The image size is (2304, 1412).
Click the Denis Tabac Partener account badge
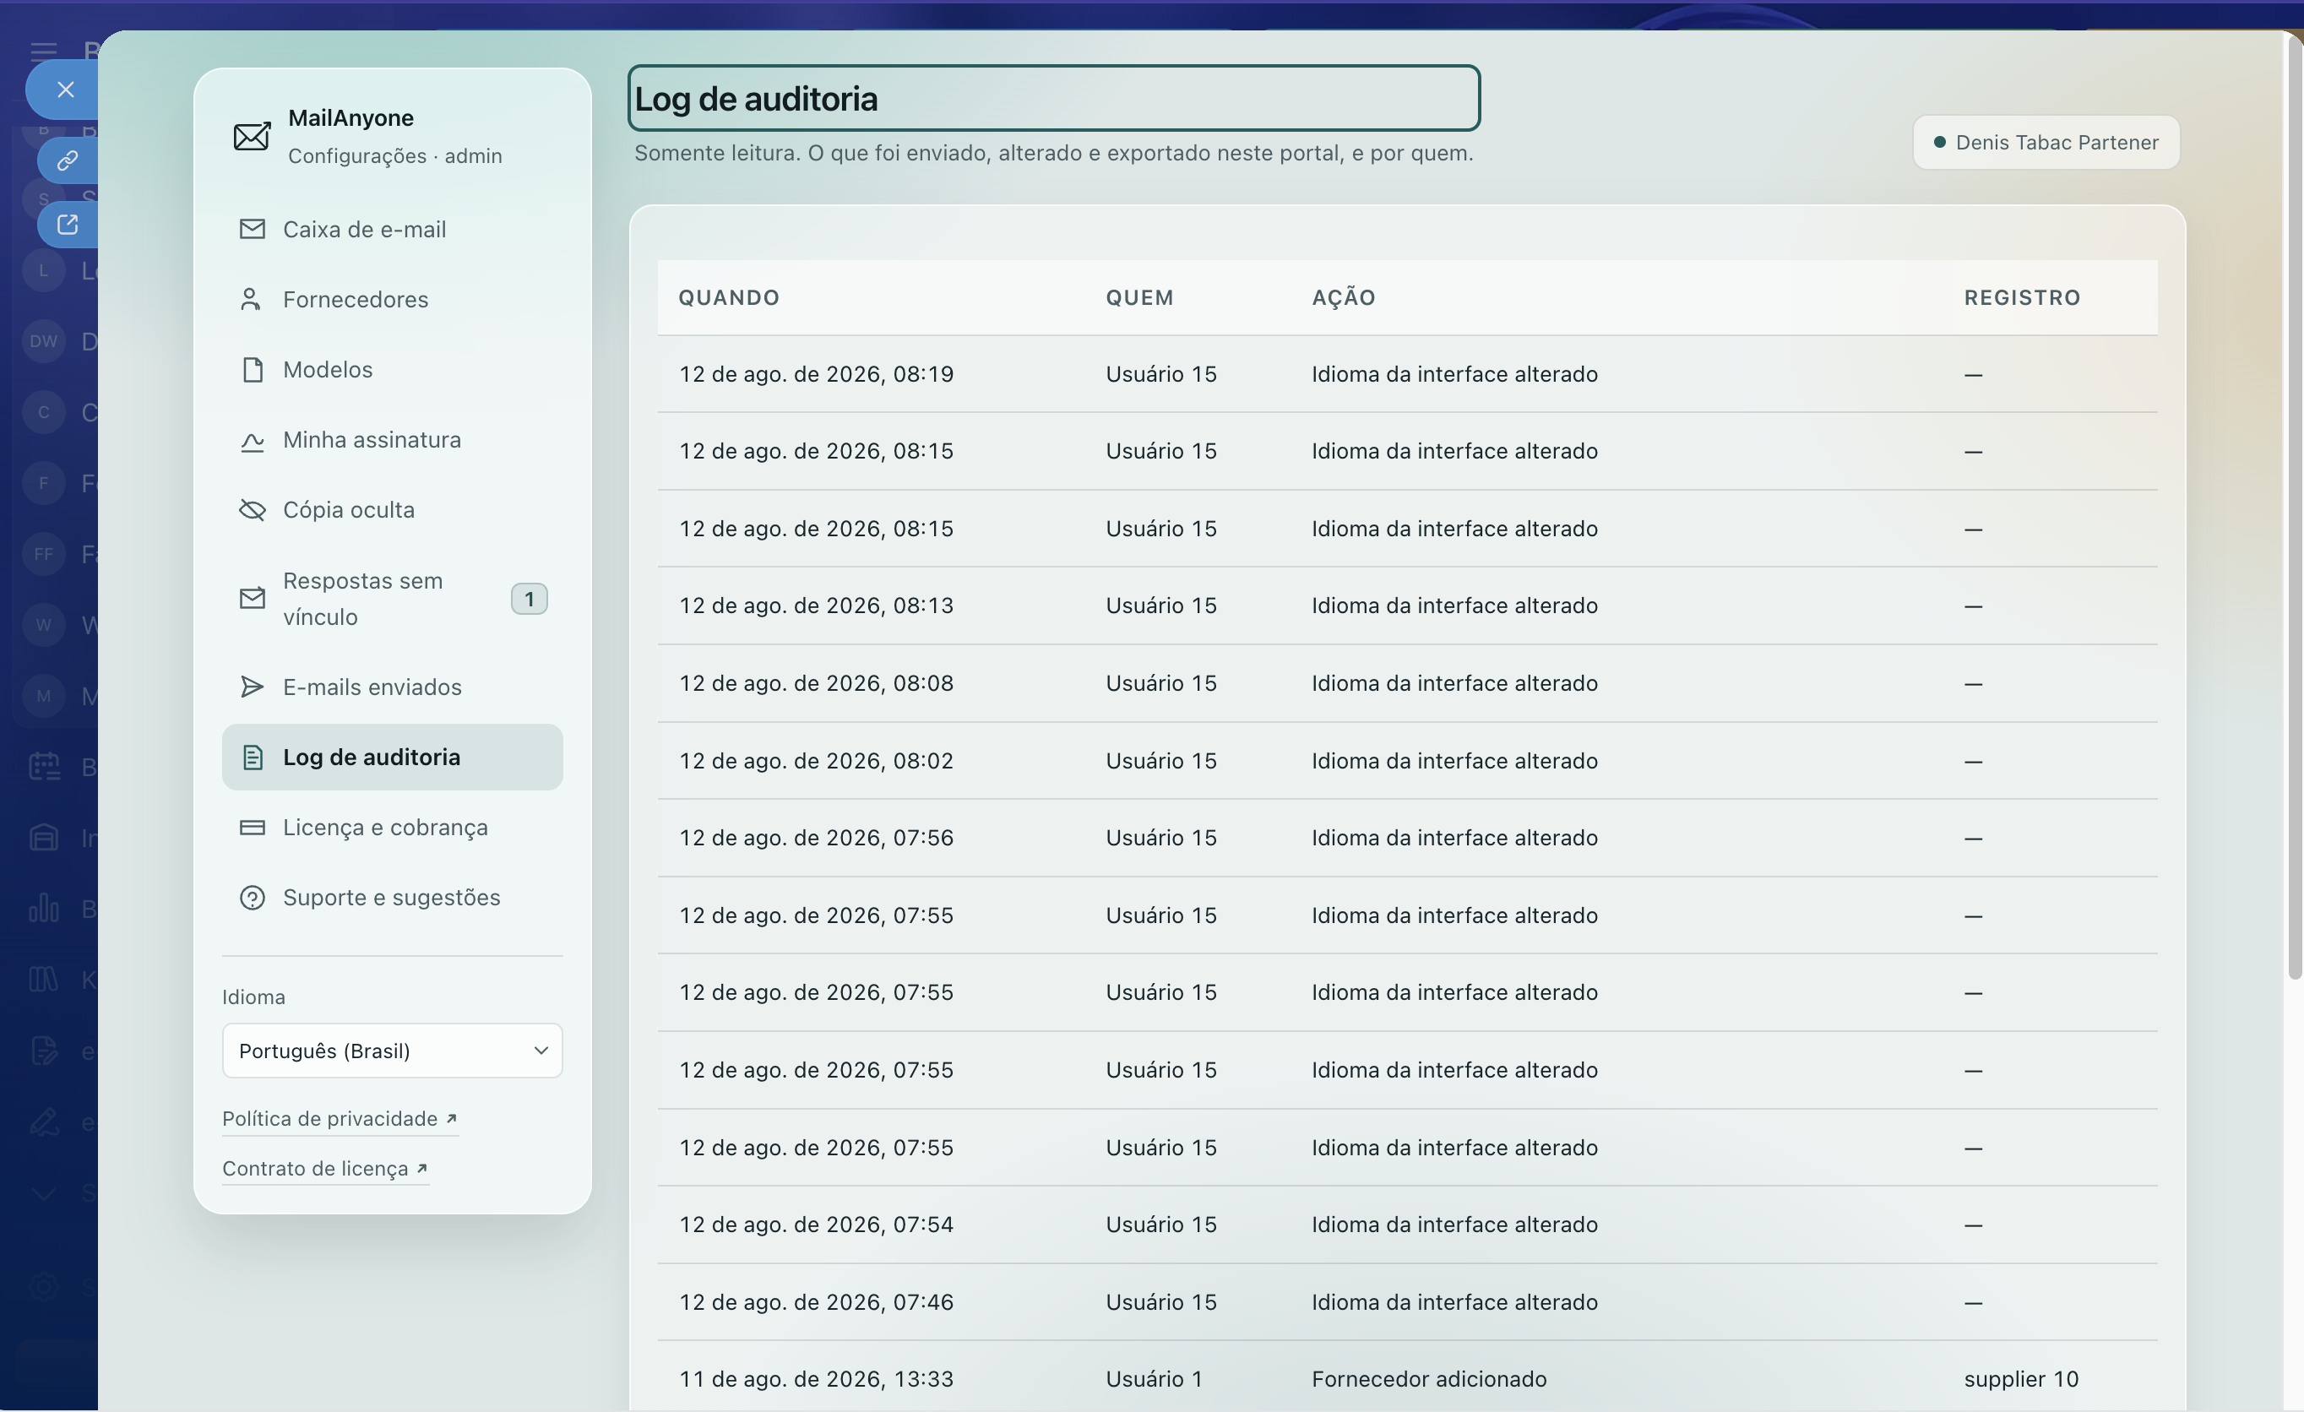pos(2046,142)
